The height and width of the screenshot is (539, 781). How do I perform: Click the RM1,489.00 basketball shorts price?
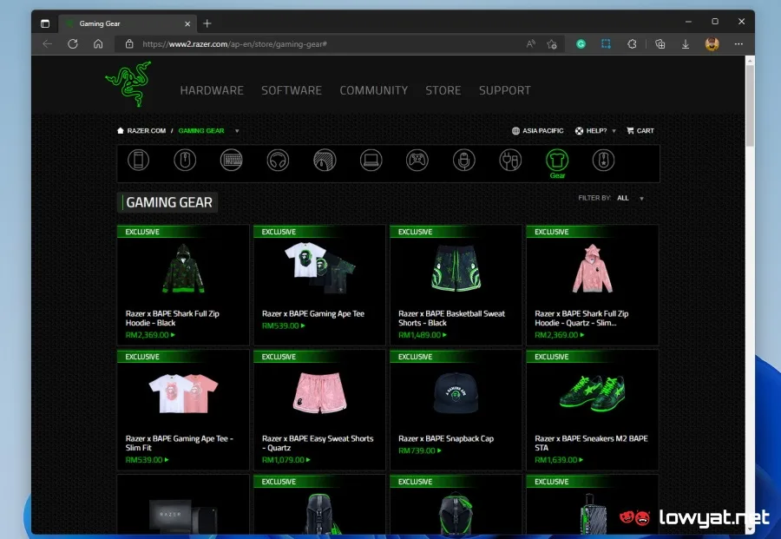coord(419,335)
